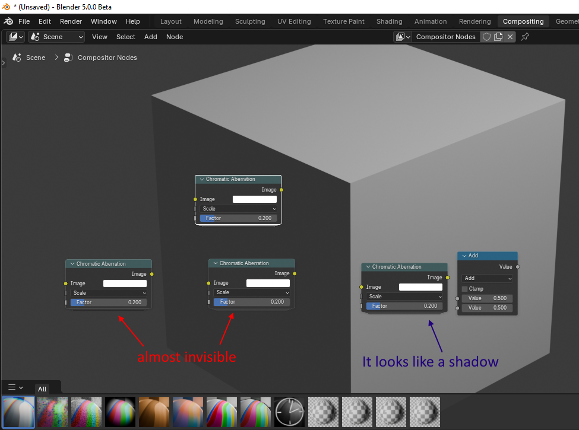
Task: Switch to the Sculpting workspace tab
Action: [x=250, y=21]
